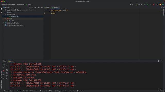Click Pin tab icon in Run panel
This screenshot has height=92, width=165.
[4, 78]
